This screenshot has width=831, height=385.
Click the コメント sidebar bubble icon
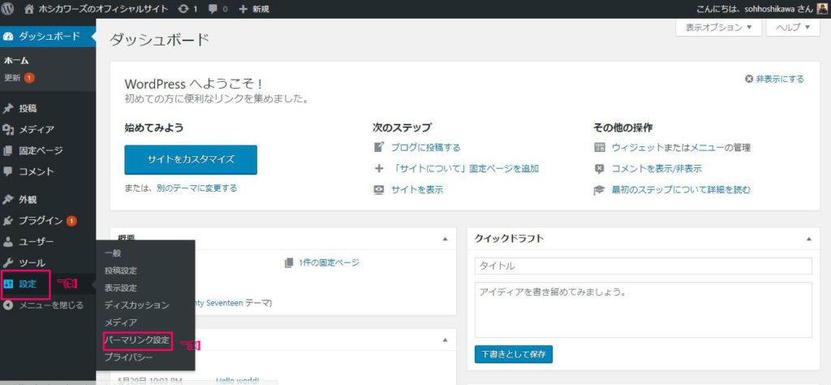pos(8,171)
